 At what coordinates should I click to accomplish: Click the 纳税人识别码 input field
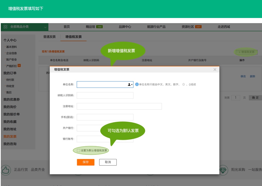[105, 95]
